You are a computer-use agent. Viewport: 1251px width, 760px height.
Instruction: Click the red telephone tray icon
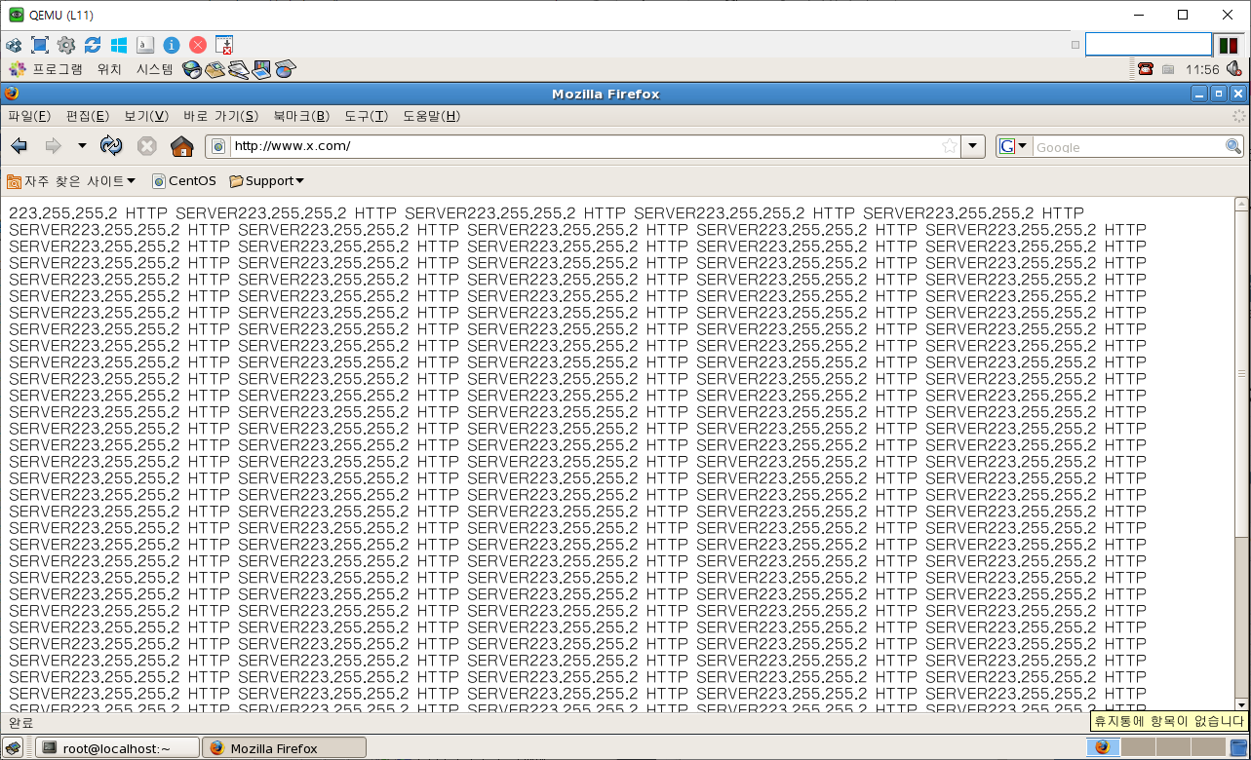click(1146, 69)
